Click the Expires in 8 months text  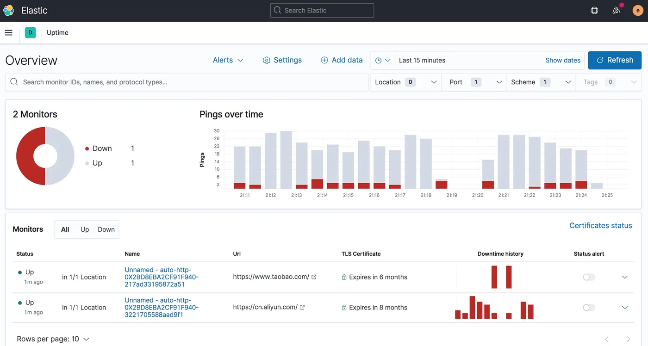[x=378, y=308]
